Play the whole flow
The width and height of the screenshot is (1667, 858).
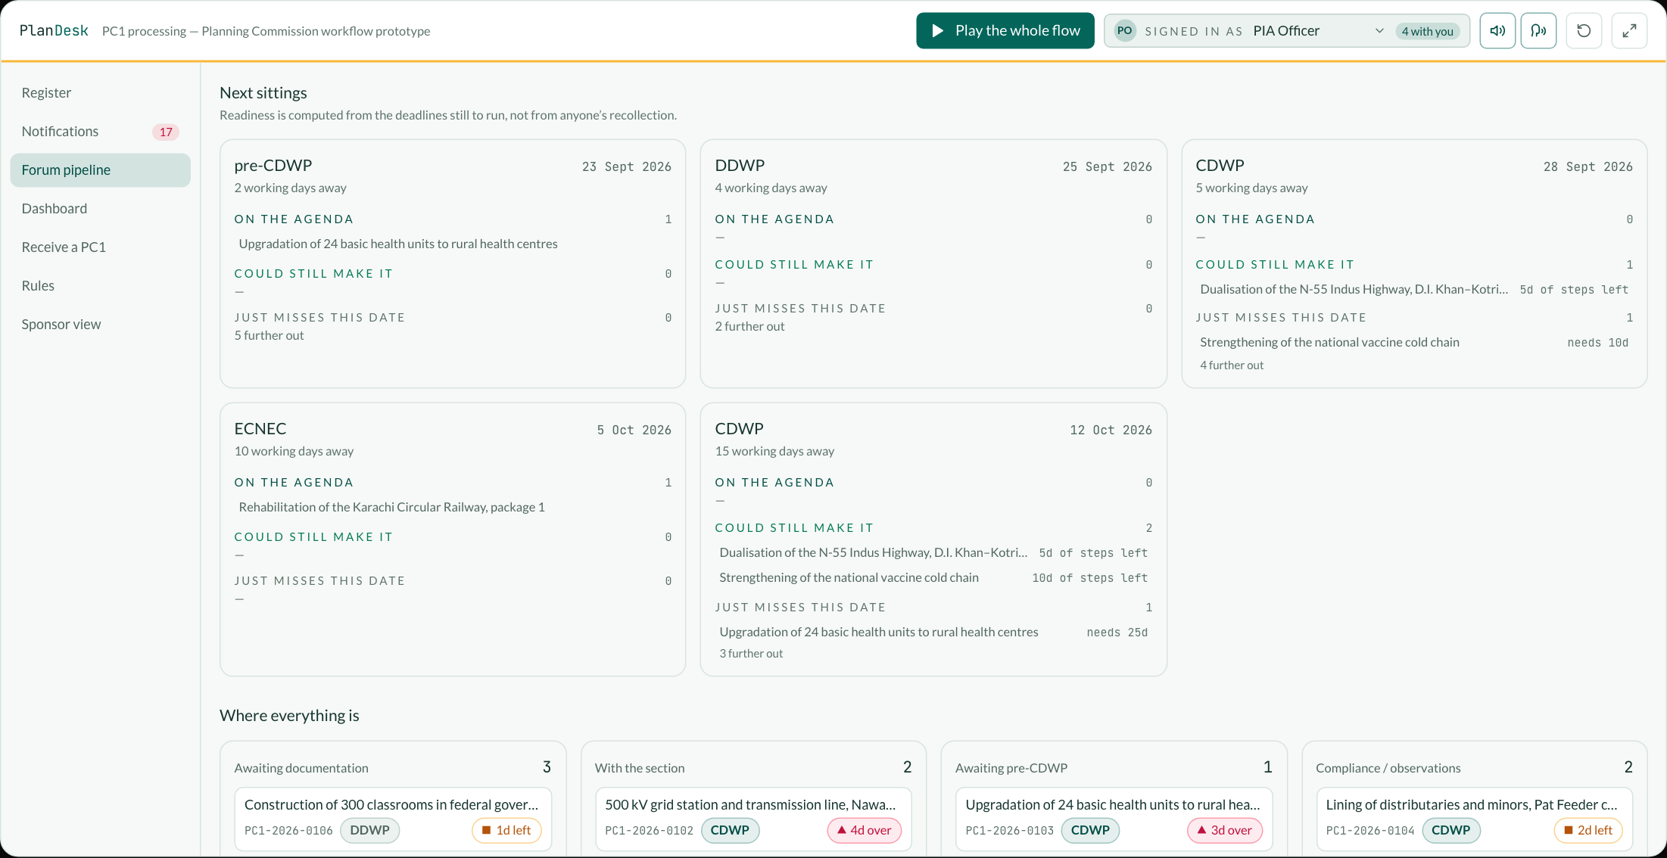(x=1005, y=31)
